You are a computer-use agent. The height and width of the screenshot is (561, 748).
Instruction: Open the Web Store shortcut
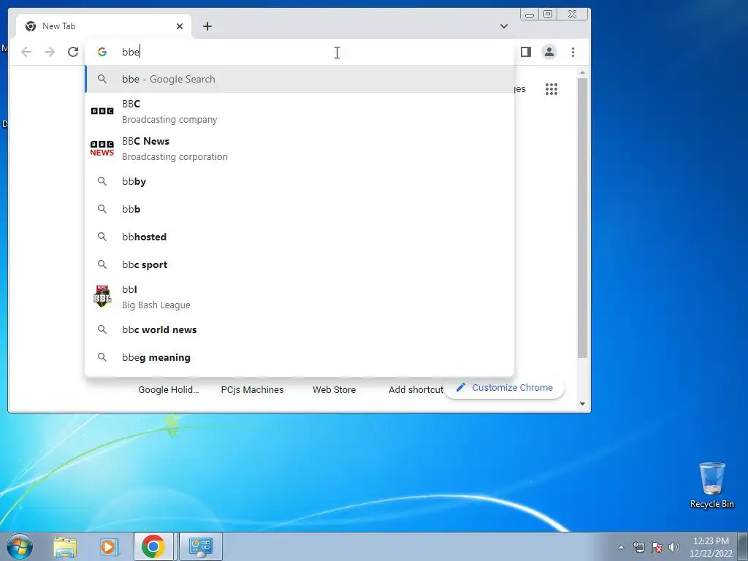(334, 390)
